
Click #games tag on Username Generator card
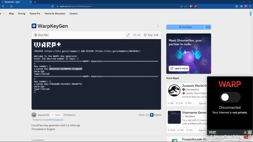[x=202, y=130]
